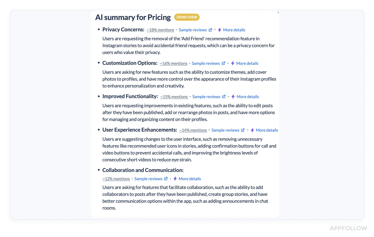Image resolution: width=374 pixels, height=237 pixels.
Task: Open More details for Customization Options
Action: [247, 63]
